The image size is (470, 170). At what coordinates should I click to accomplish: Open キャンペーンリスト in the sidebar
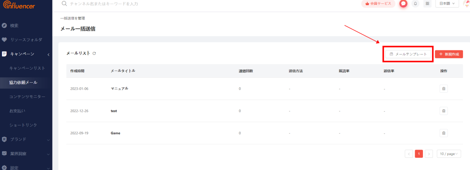pyautogui.click(x=27, y=68)
